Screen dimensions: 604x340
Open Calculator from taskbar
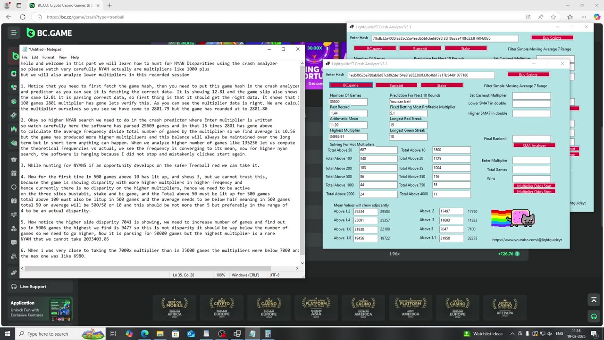pos(268,334)
